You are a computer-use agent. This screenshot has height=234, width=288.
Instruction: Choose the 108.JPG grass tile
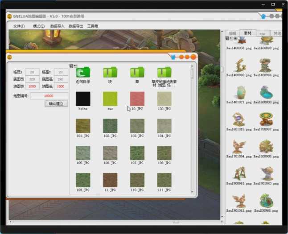[x=164, y=153]
